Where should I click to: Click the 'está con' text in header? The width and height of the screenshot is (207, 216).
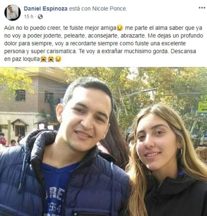(80, 9)
